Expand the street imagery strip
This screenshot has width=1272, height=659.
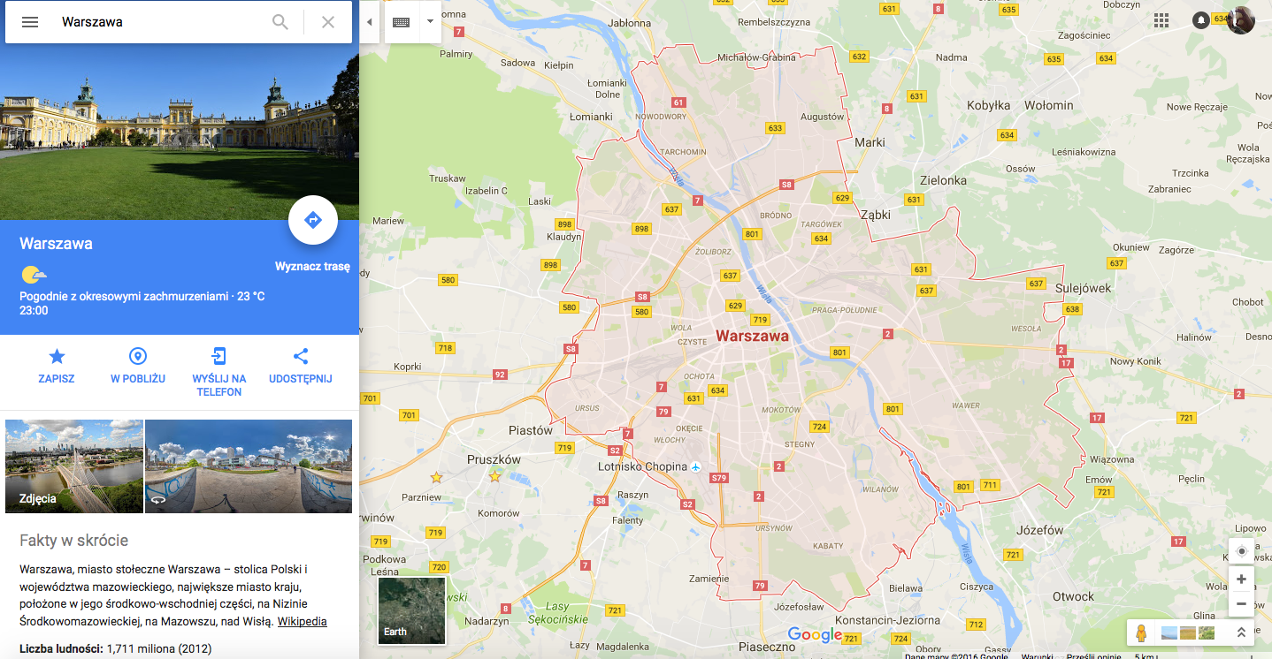1241,632
